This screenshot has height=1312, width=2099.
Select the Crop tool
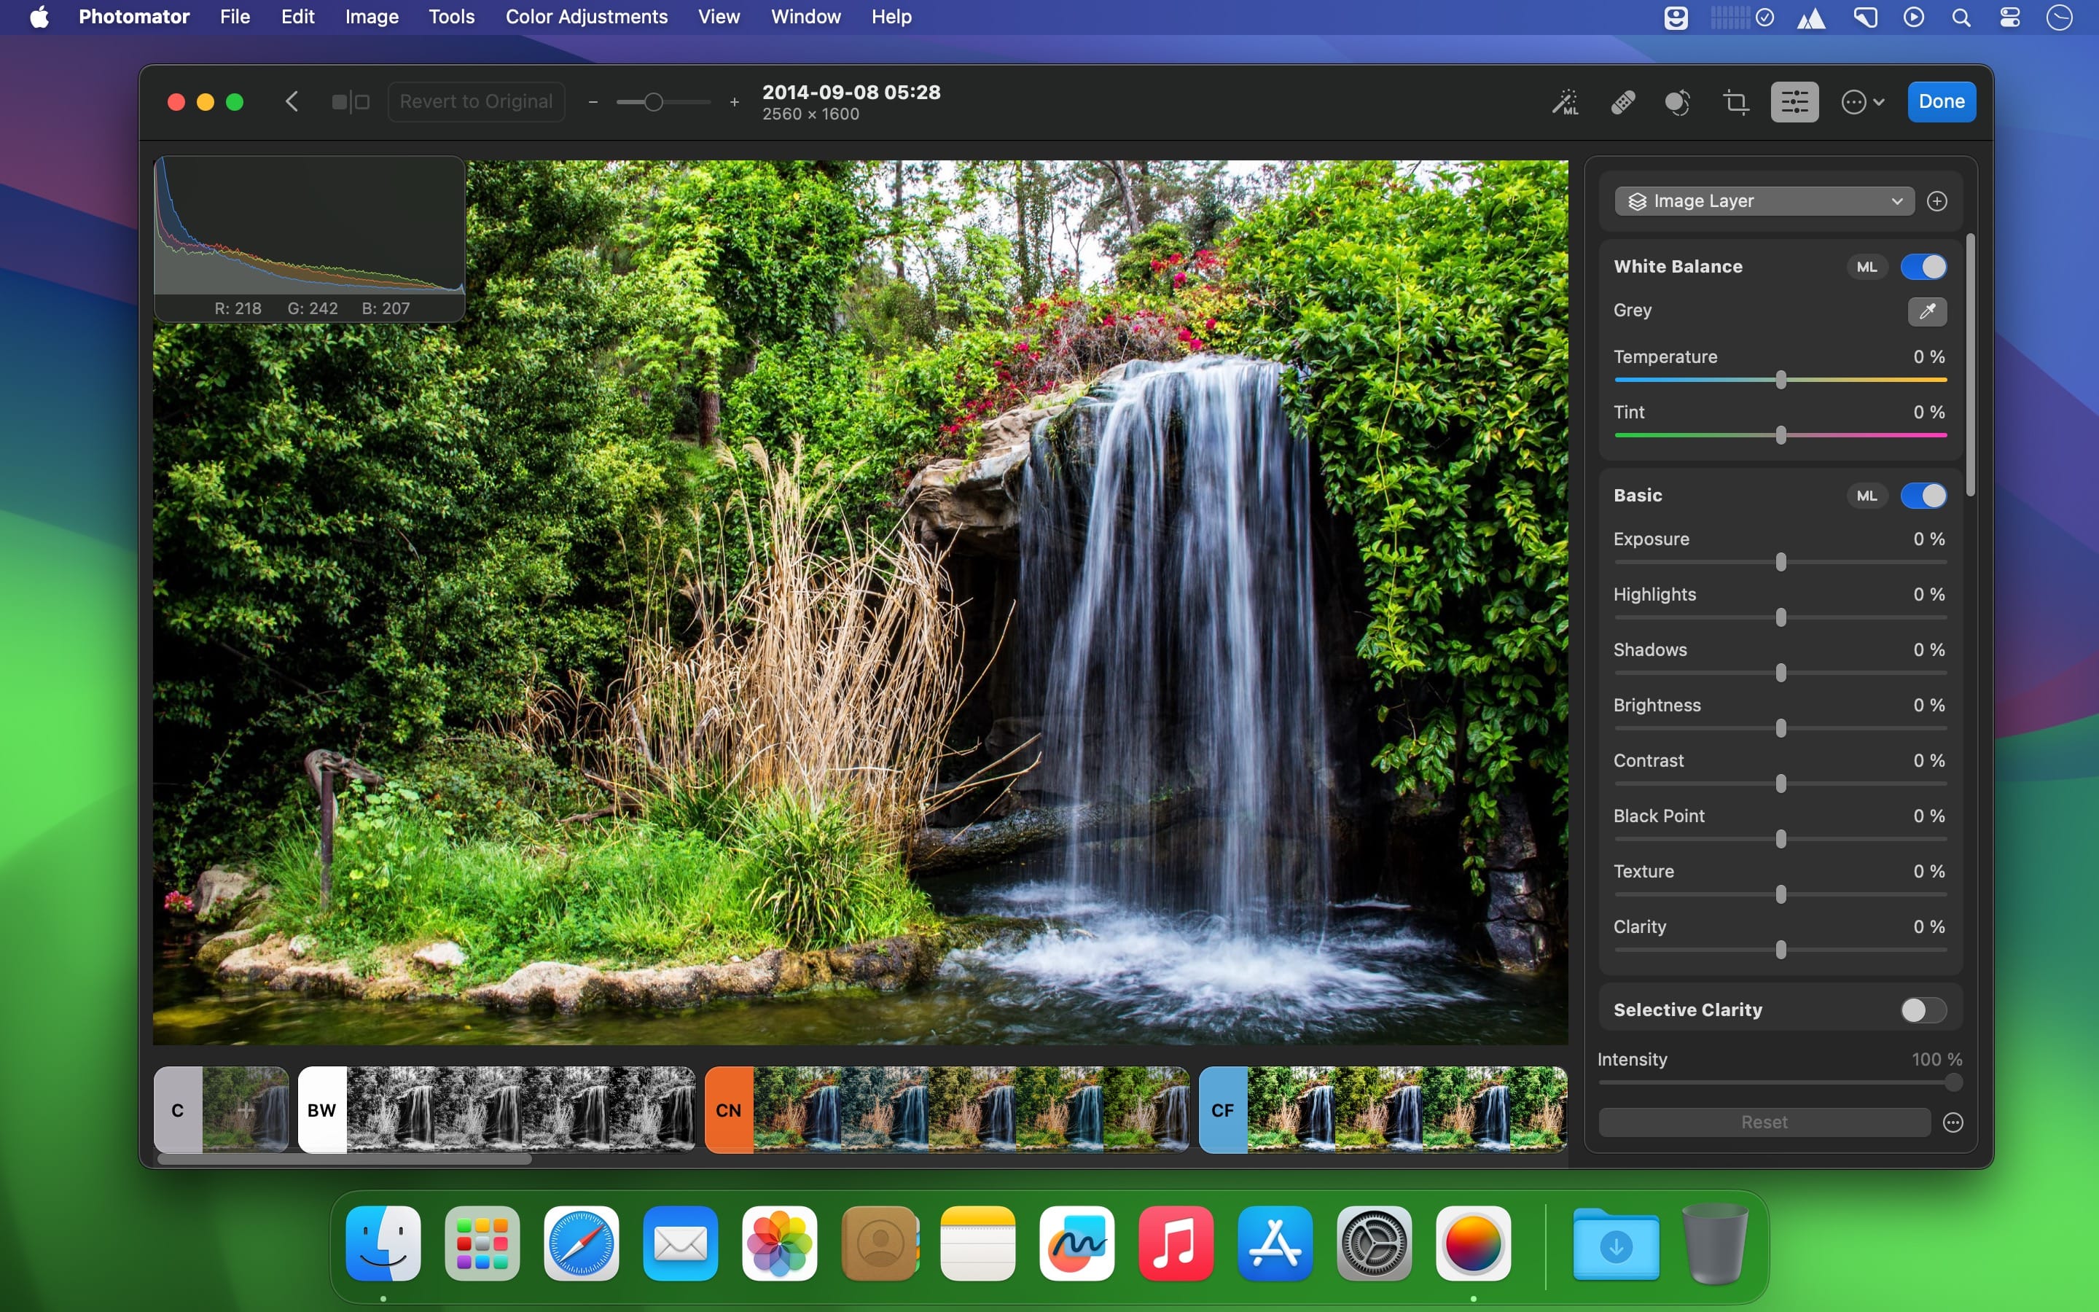[1735, 102]
